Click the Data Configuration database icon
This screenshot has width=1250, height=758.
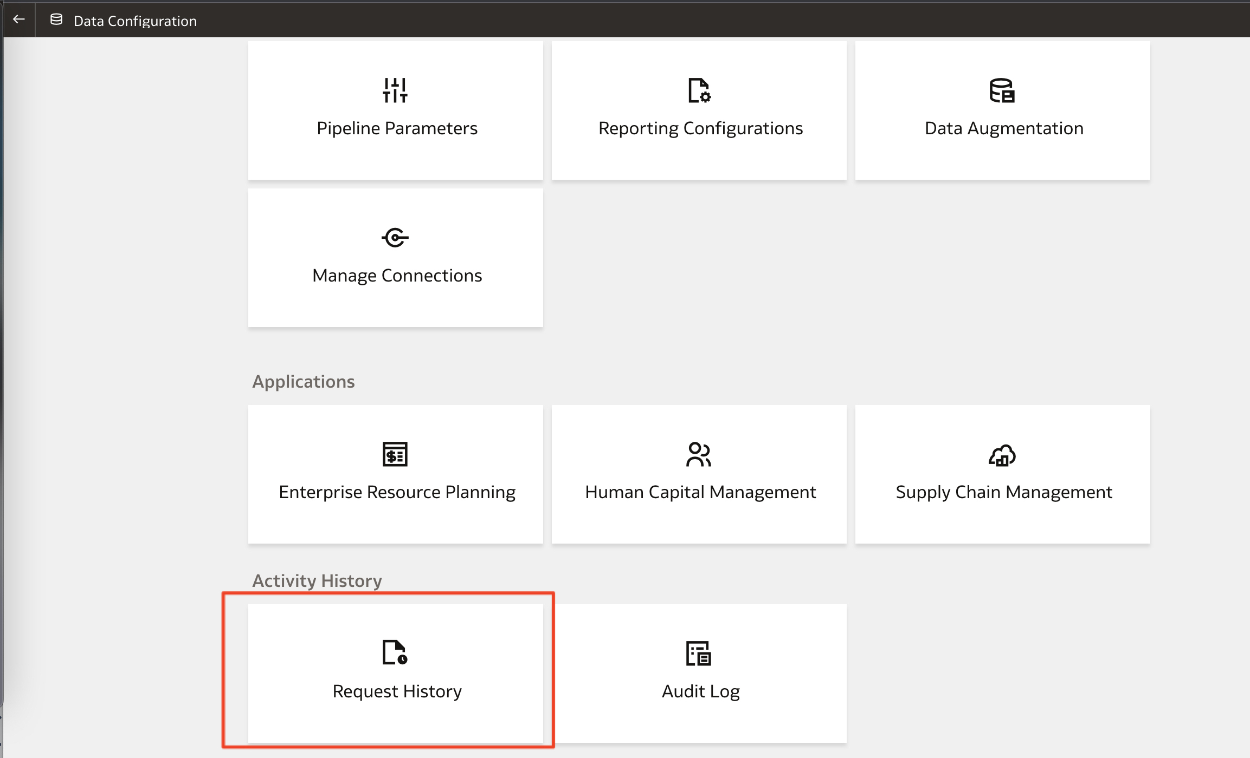pos(56,20)
